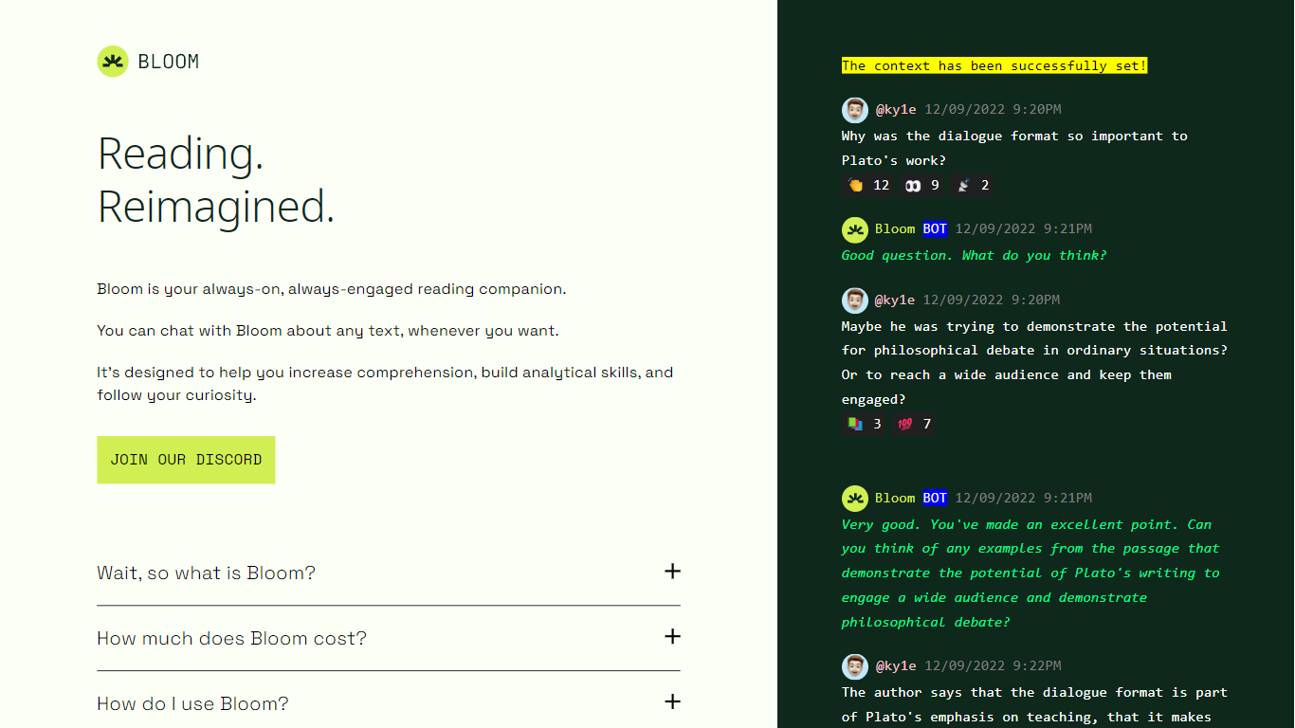Click the clapping hands reaction with 12
Viewport: 1295px width, 728px height.
pos(868,185)
